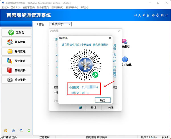This screenshot has width=171, height=139.
Task: Click the 请在微信小程序 instruction text
Action: click(x=85, y=45)
